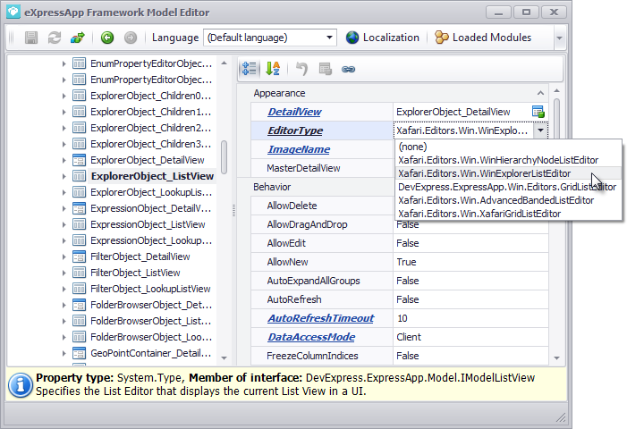Collapse the Appearance category
Viewport: 627px width, 429px height.
540,93
